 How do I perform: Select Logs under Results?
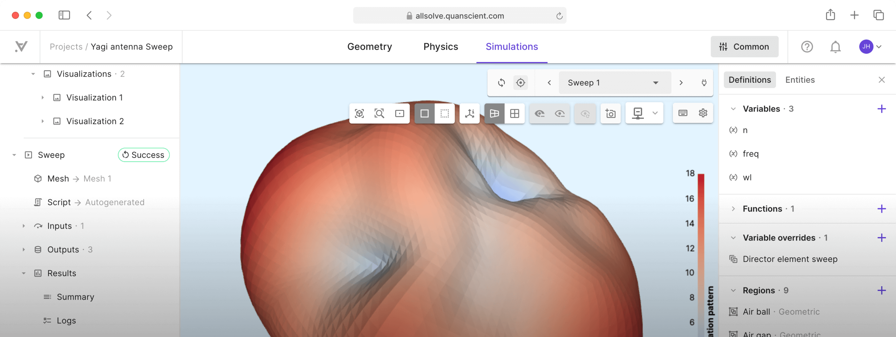(67, 320)
